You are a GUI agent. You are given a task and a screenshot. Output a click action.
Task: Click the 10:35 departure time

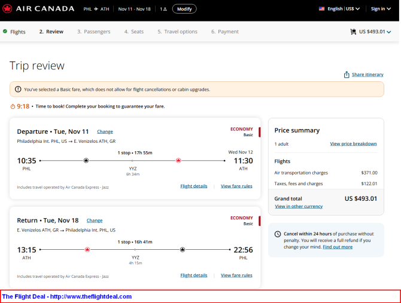(26, 161)
